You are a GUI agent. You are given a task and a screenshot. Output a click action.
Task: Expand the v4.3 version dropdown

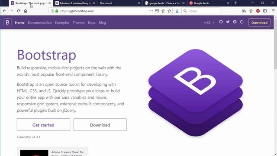pyautogui.click(x=209, y=23)
